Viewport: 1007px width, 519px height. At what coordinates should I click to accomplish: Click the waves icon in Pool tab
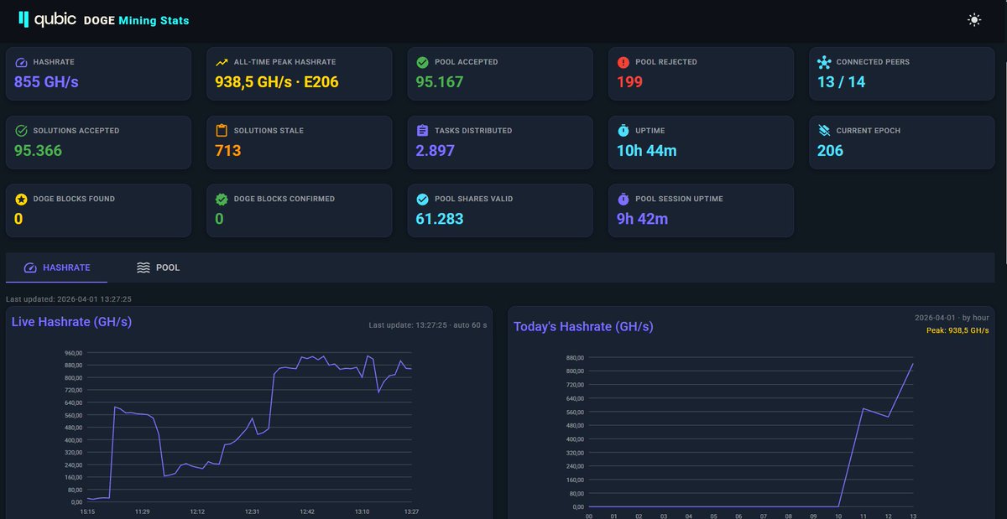(143, 267)
